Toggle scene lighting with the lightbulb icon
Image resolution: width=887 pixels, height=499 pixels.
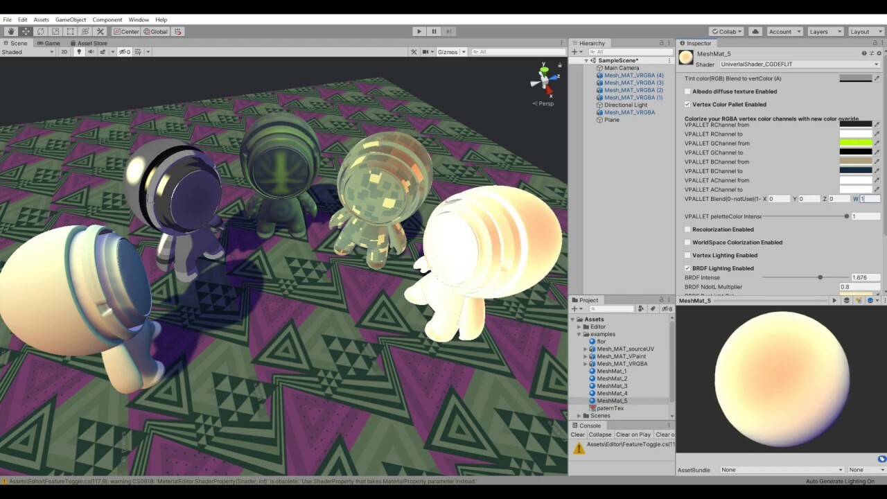[79, 52]
